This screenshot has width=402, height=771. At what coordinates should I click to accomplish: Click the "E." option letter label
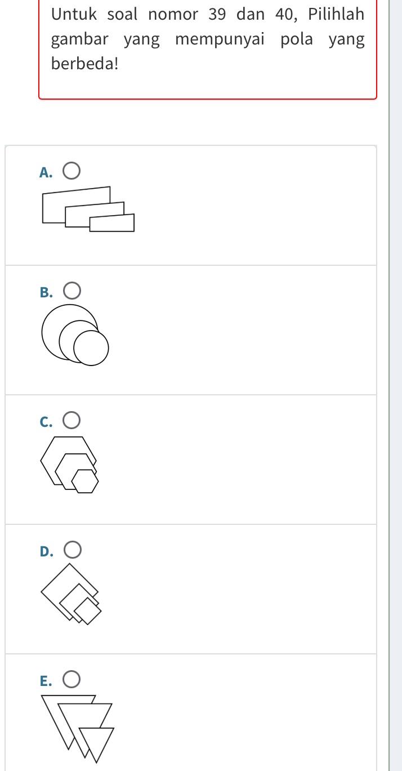click(x=46, y=681)
